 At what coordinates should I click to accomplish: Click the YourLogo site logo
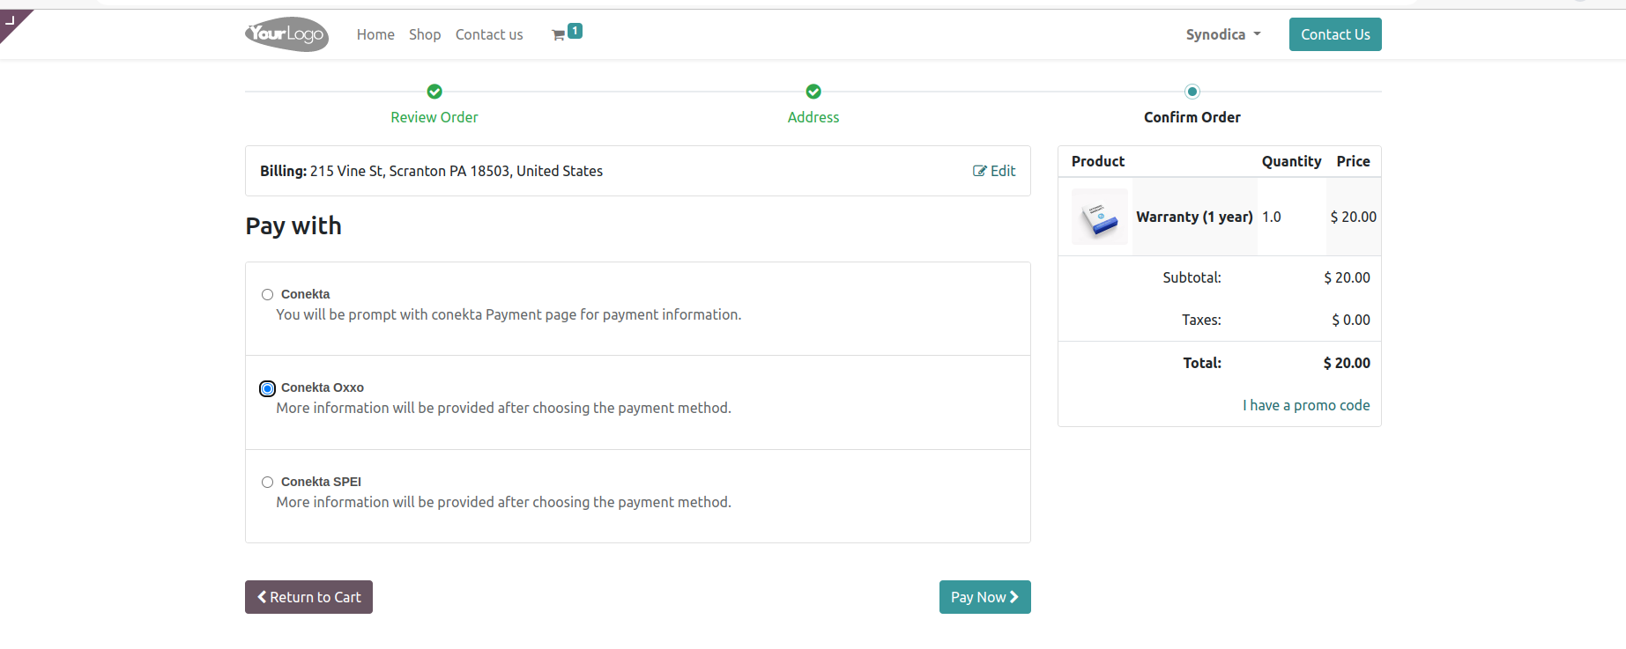click(x=286, y=34)
